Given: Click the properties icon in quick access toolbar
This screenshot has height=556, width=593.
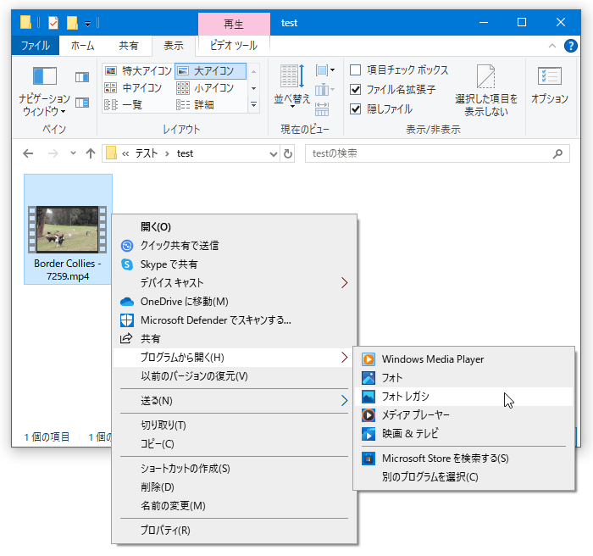Looking at the screenshot, I should point(53,23).
